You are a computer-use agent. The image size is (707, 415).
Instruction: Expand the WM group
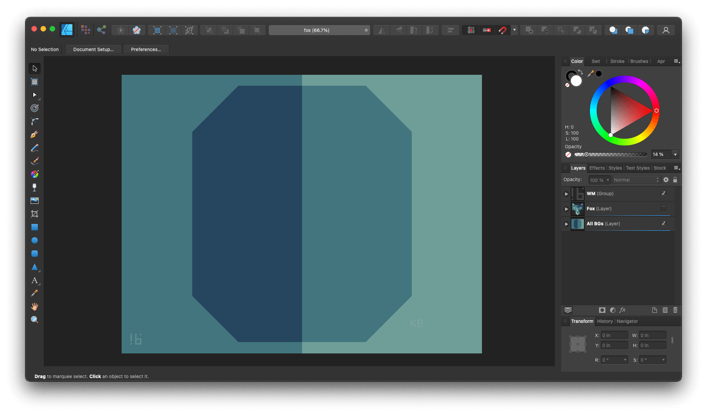(566, 193)
